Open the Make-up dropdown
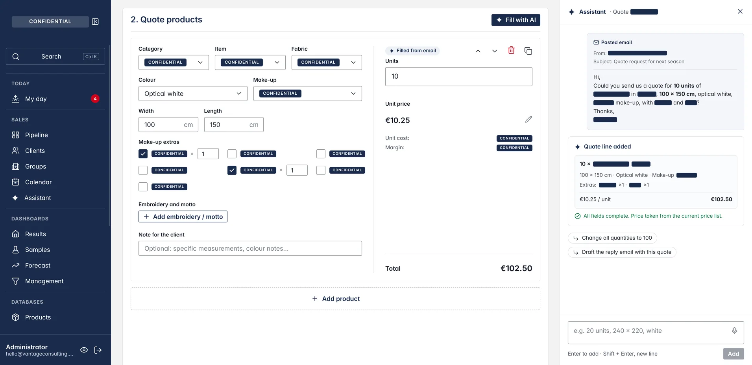Image resolution: width=752 pixels, height=365 pixels. pos(307,94)
